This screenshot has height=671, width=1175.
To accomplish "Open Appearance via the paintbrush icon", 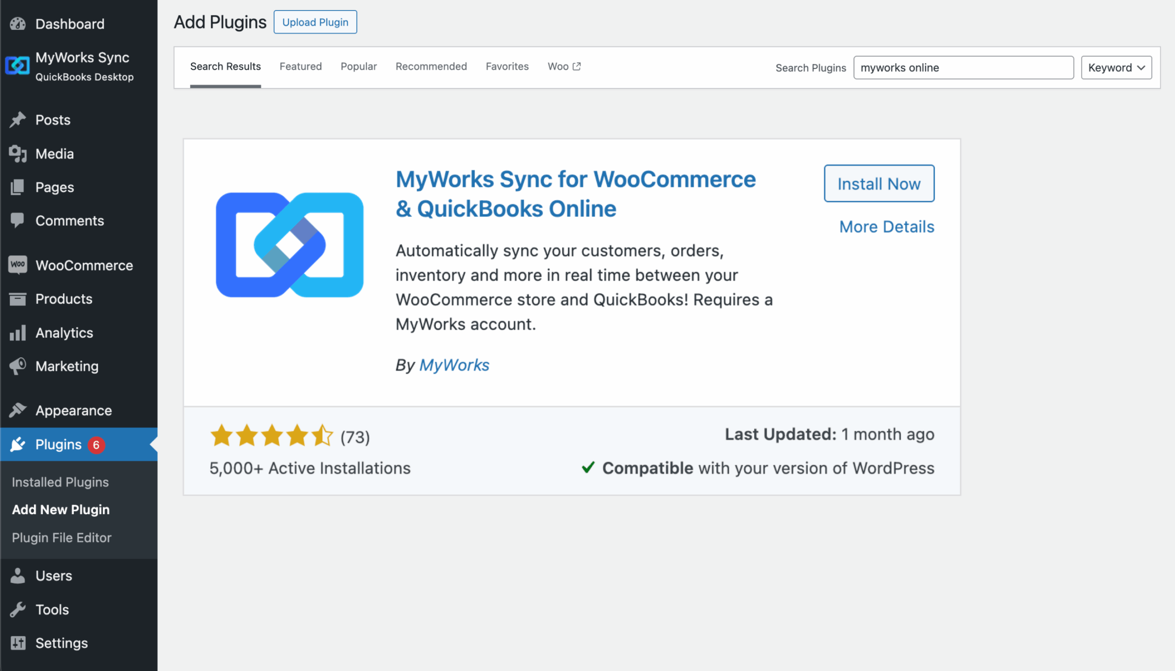I will (17, 410).
